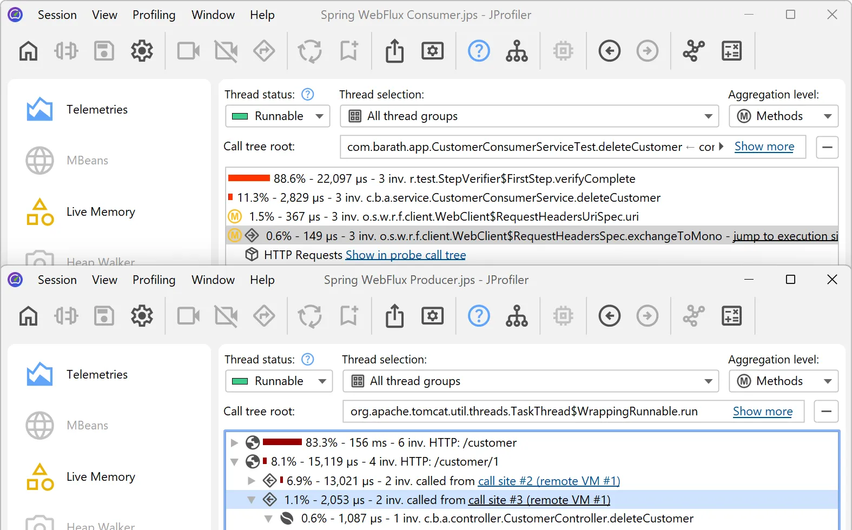Click Save Snapshot icon in Consumer toolbar
Viewport: 852px width, 530px height.
(x=104, y=51)
